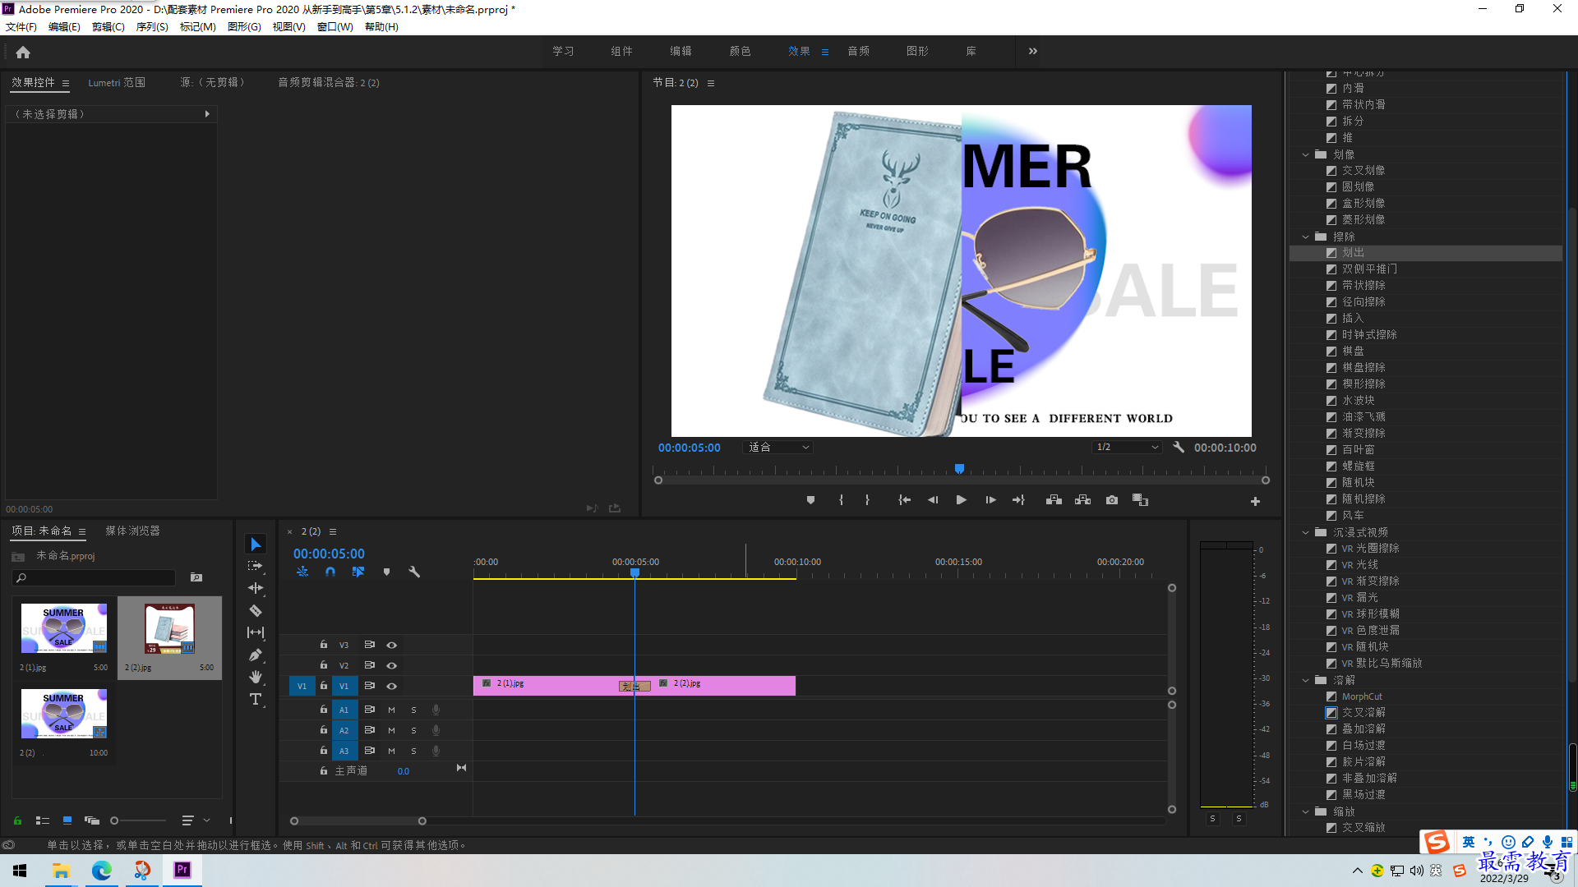The height and width of the screenshot is (887, 1578).
Task: Switch to the 编辑 workspace
Action: 681,51
